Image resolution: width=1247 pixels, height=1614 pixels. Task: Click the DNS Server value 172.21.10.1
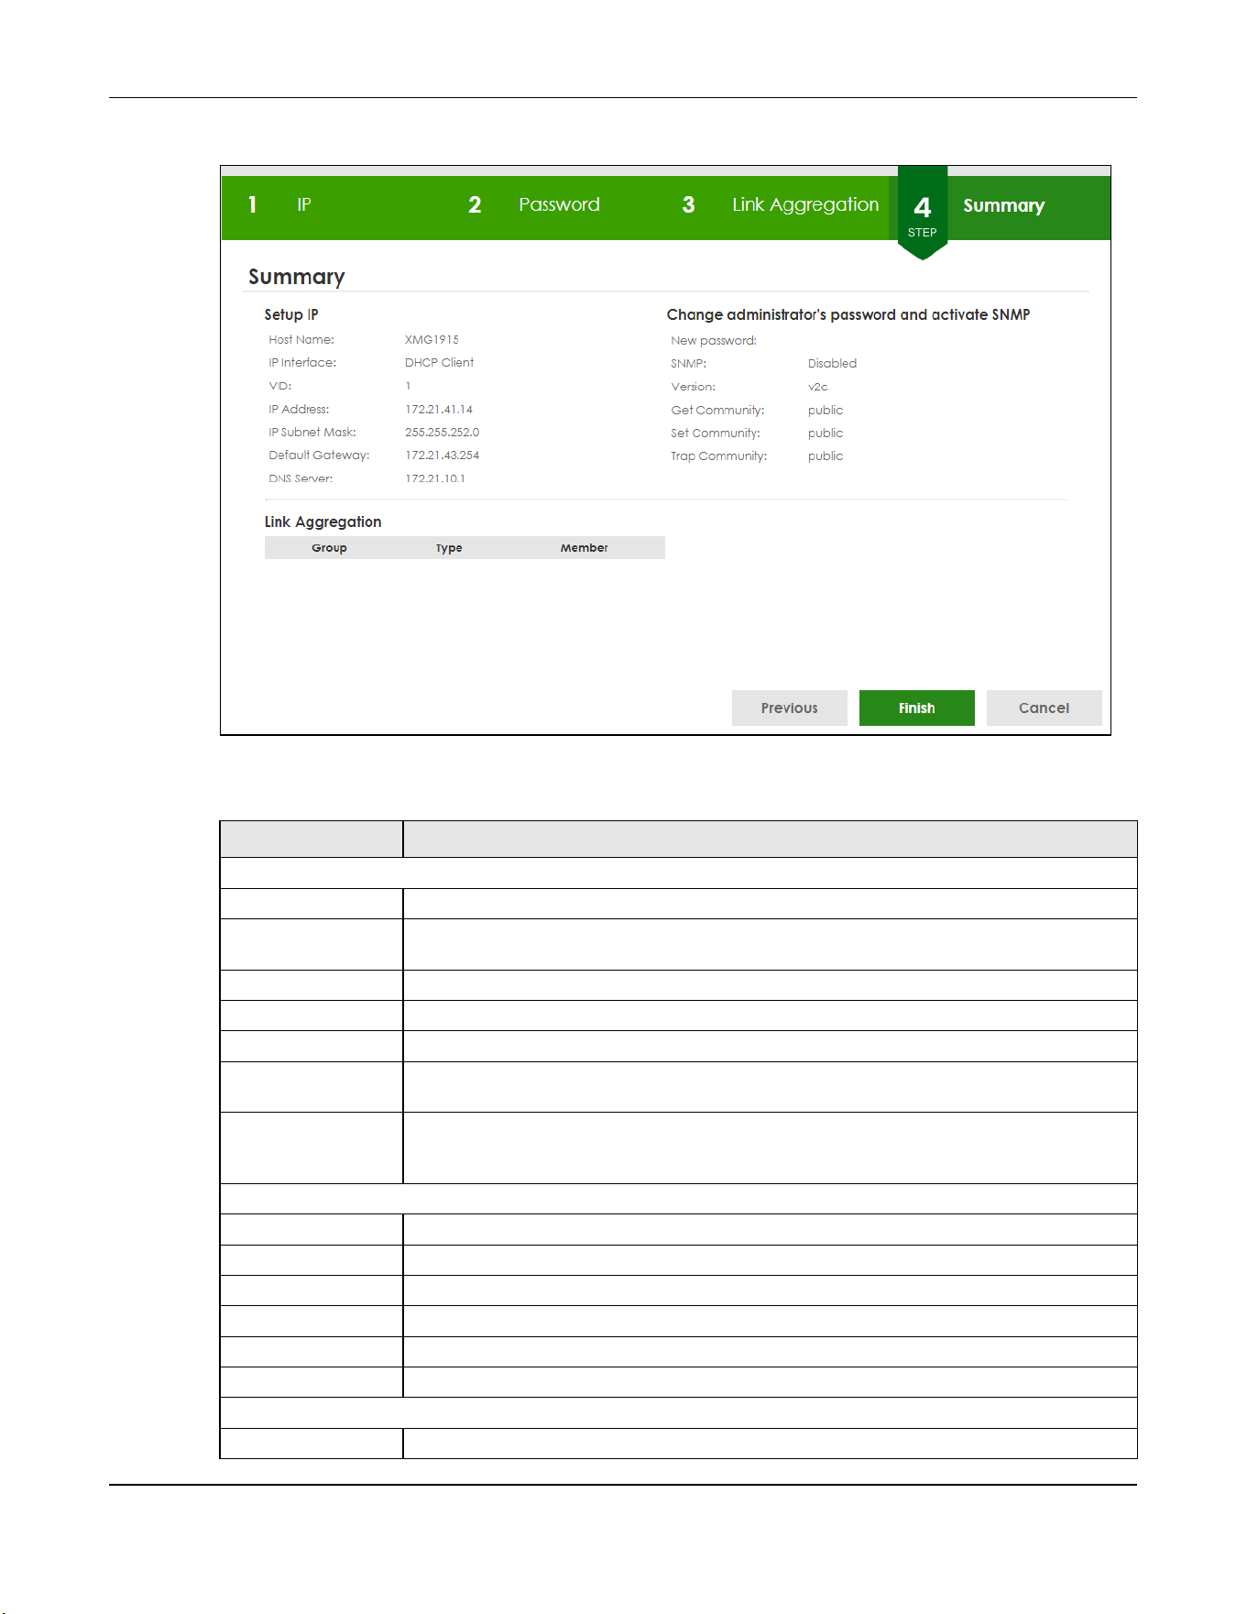[434, 478]
